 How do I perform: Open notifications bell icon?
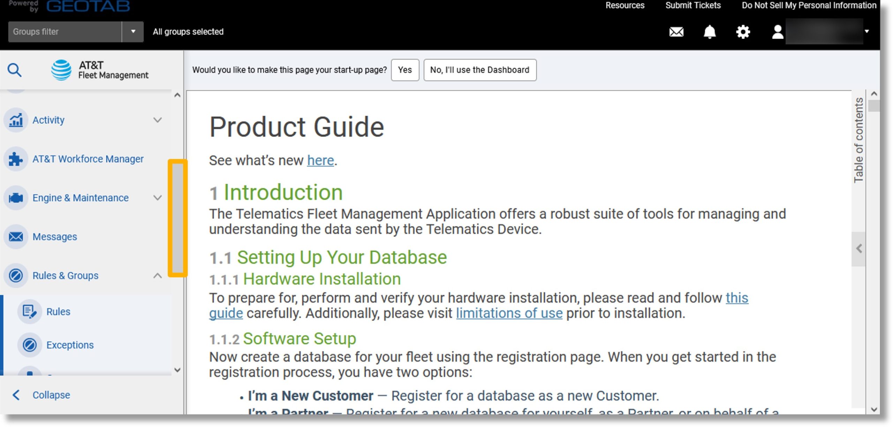coord(710,32)
